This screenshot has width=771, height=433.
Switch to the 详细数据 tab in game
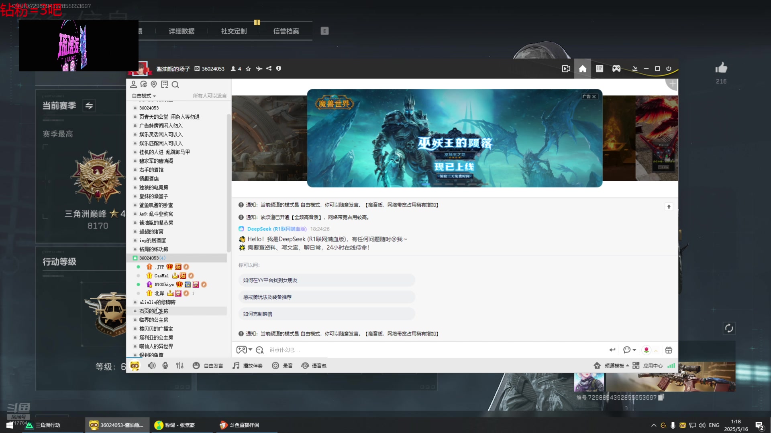182,31
